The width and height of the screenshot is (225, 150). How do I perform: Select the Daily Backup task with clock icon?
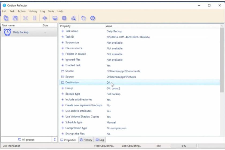point(29,32)
